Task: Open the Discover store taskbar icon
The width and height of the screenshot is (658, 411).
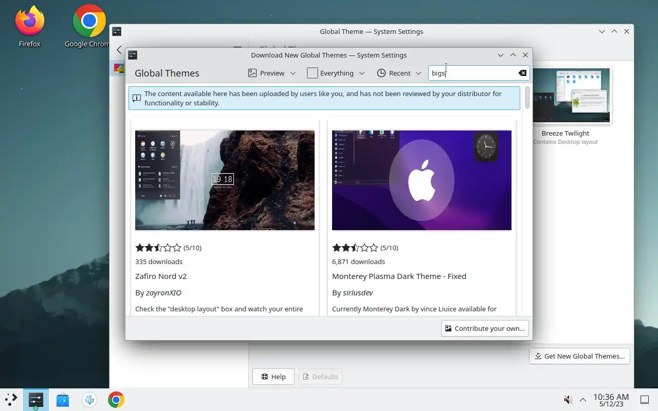Action: 63,400
